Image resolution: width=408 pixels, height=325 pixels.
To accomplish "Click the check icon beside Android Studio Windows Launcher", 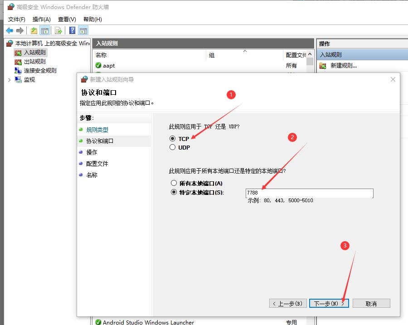I will (x=98, y=322).
